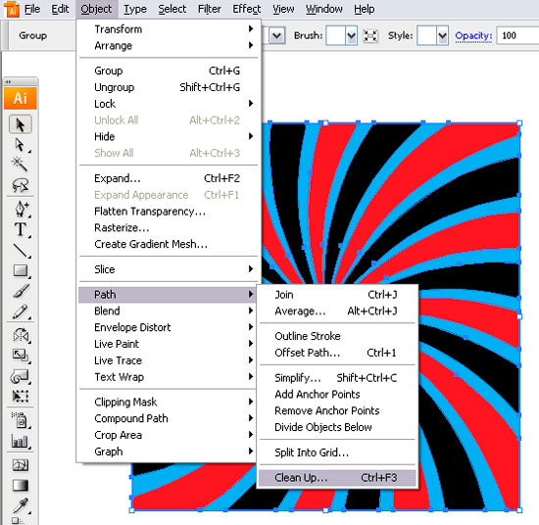Choose Divide Objects Below
Viewport: 539px width, 525px height.
(337, 427)
